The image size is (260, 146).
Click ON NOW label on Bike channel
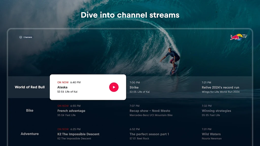[x=63, y=106]
